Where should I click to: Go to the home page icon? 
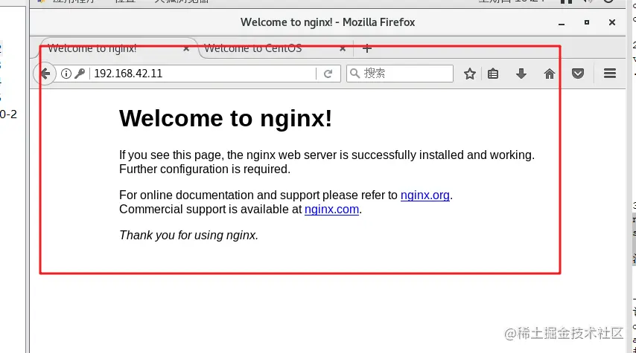(549, 74)
